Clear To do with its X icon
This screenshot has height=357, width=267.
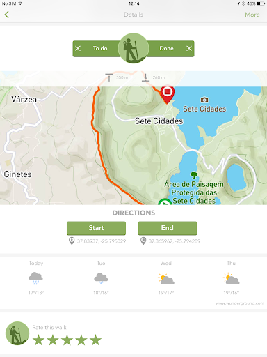[78, 48]
